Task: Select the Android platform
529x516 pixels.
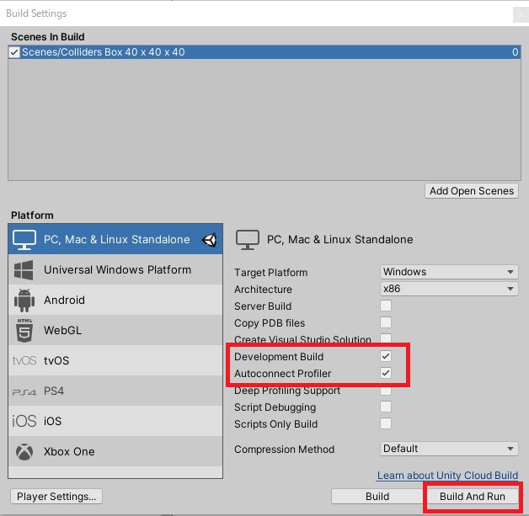Action: (x=115, y=300)
